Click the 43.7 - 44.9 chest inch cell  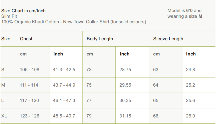click(64, 85)
